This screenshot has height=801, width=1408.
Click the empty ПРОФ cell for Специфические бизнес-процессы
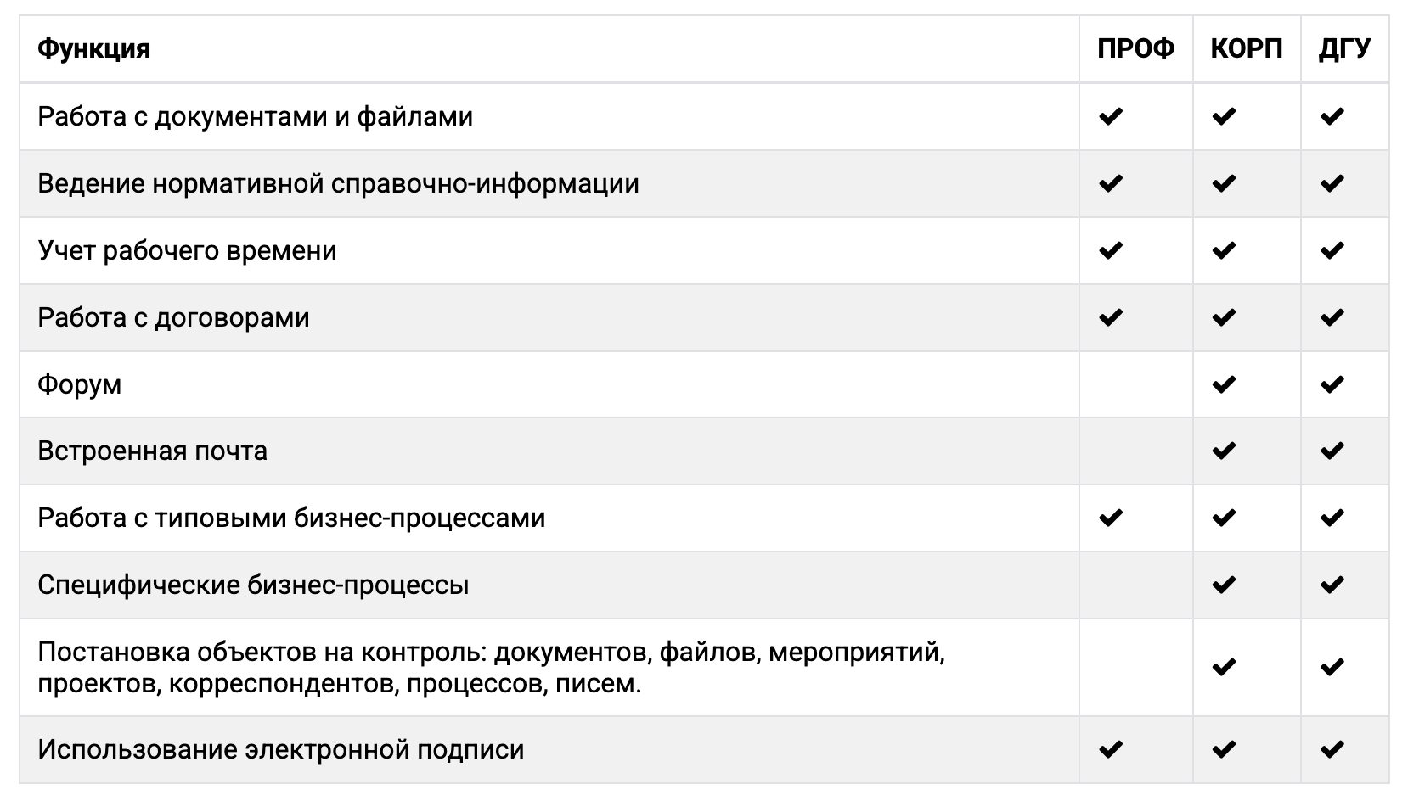1135,585
